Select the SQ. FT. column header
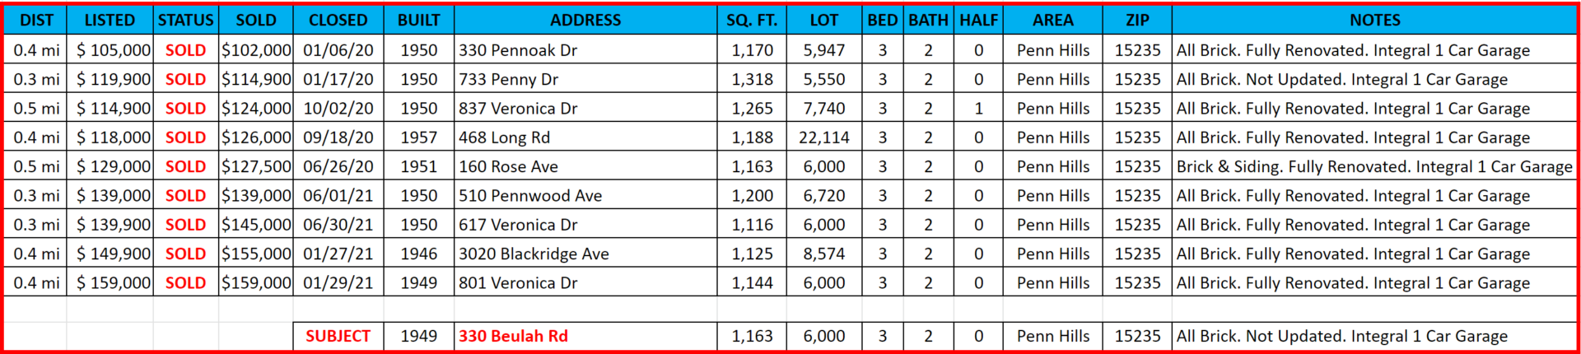Screen dimensions: 1581x354 pyautogui.click(x=752, y=20)
